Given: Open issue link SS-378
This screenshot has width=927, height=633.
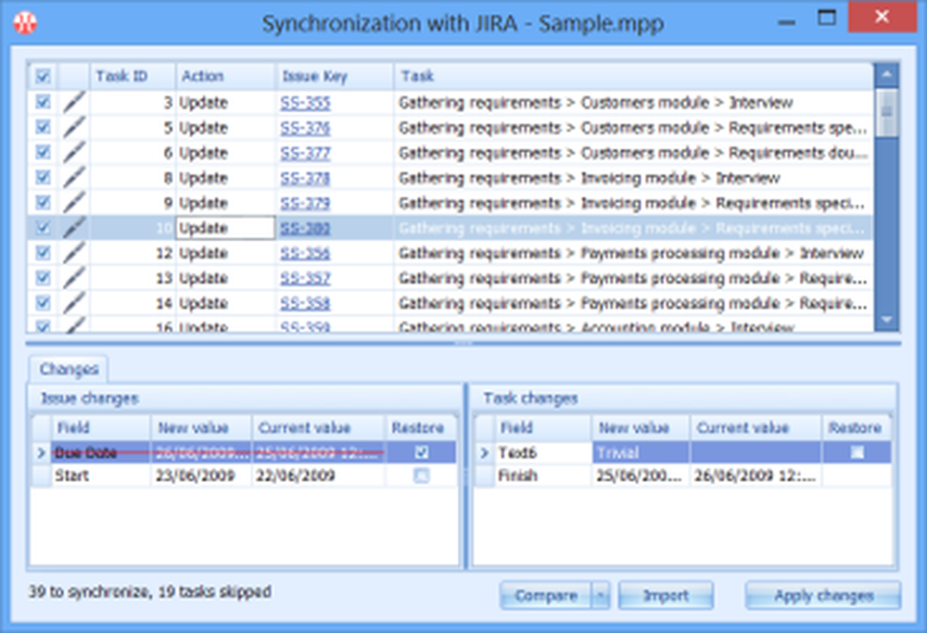Looking at the screenshot, I should click(x=305, y=178).
